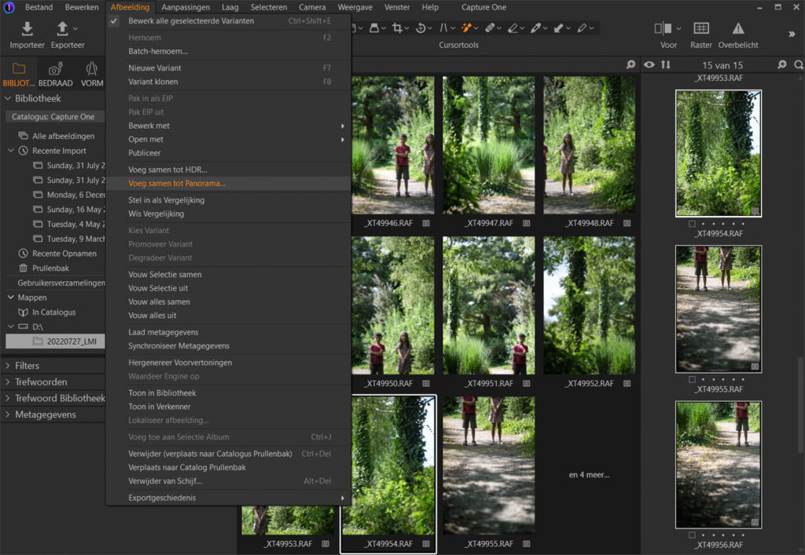Select thumbnail _XT49952.RAF in viewer
805x555 pixels.
tap(589, 305)
